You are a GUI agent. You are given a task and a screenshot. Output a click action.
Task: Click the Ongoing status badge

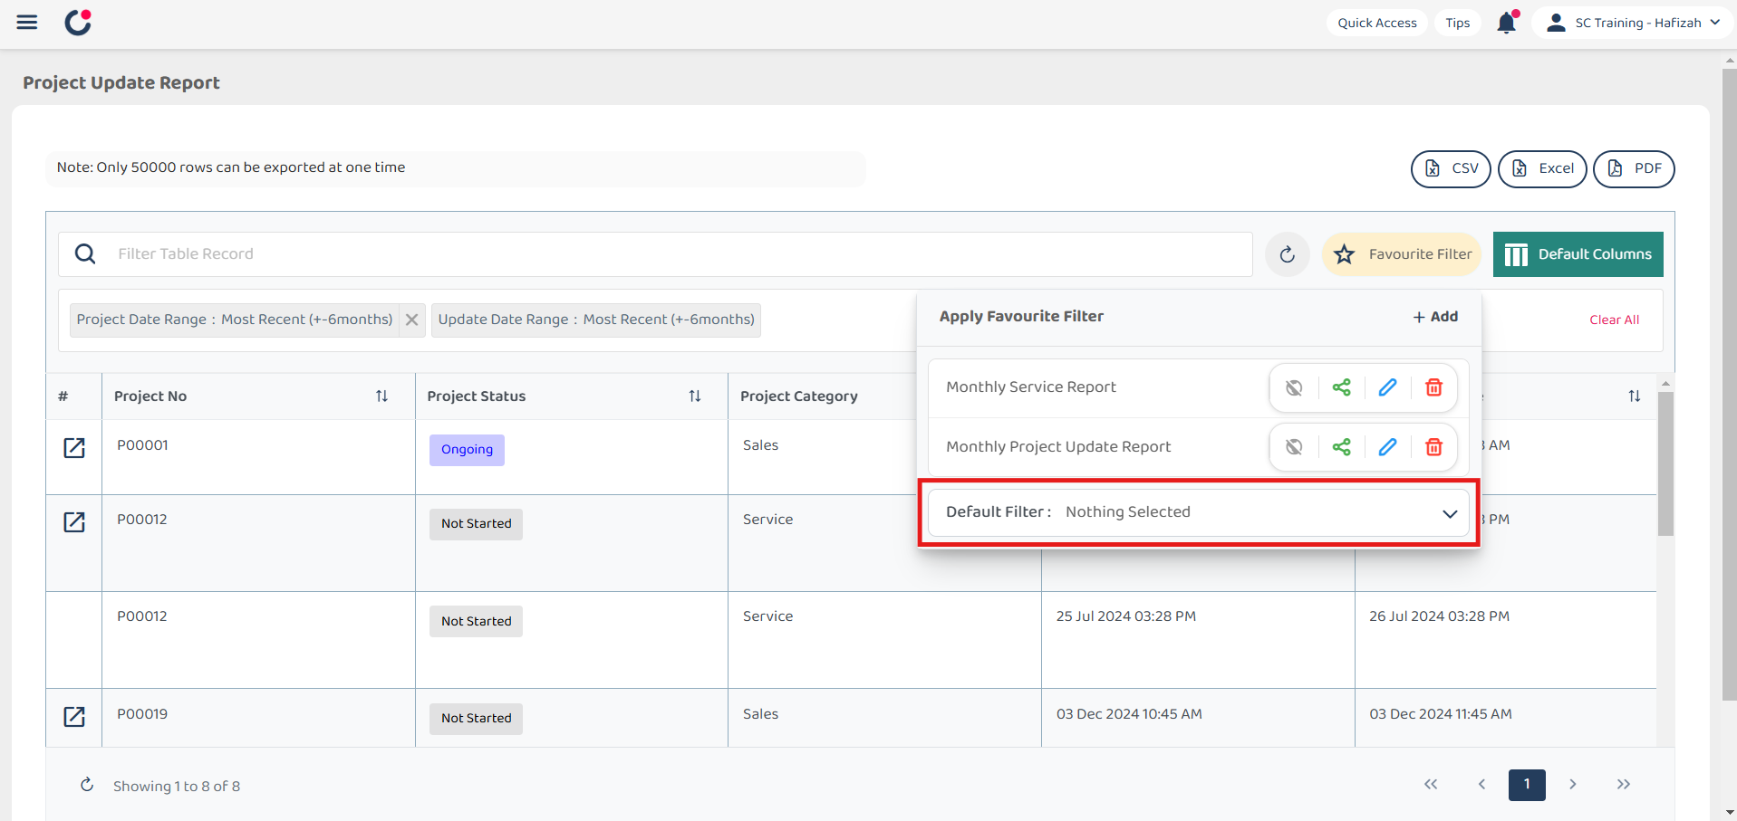click(x=467, y=450)
